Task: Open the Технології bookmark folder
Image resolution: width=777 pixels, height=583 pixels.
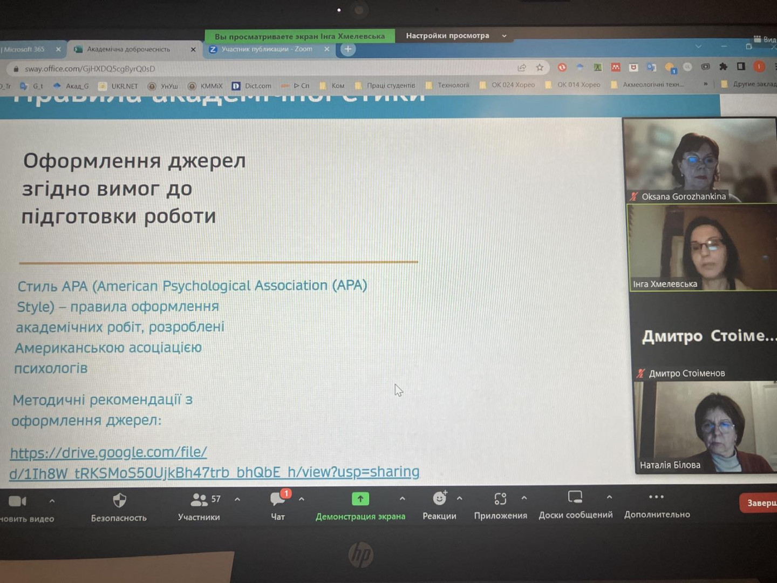Action: 448,85
